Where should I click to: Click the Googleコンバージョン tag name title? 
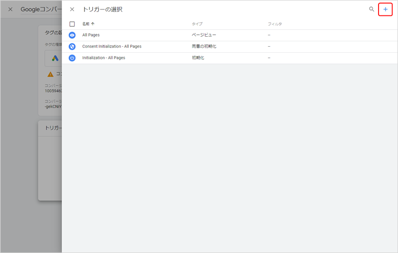41,9
